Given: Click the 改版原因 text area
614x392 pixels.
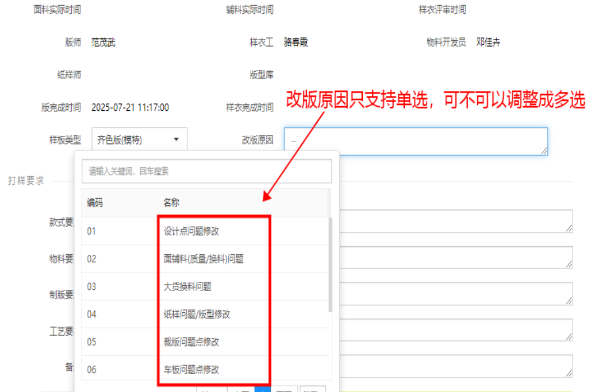Looking at the screenshot, I should tap(415, 141).
